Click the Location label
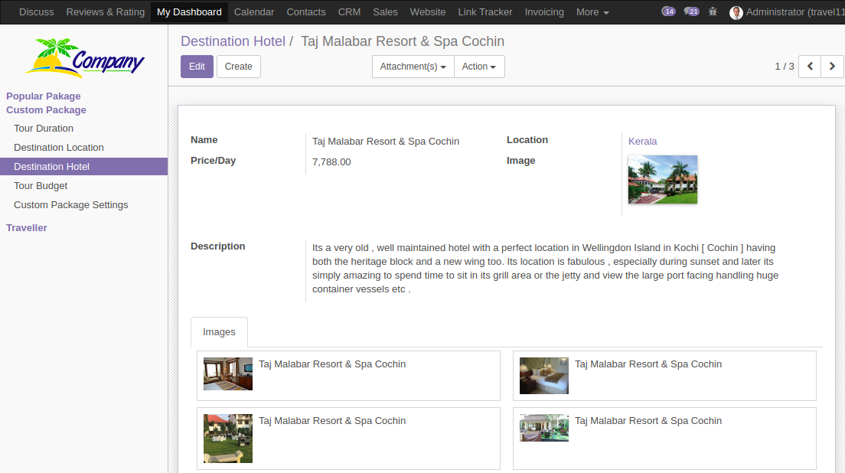The width and height of the screenshot is (845, 473). coord(527,140)
